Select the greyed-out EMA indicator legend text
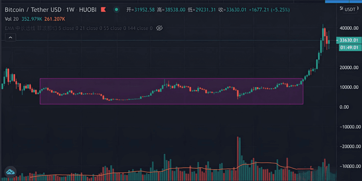Viewport: 362px width, 181px height. click(x=79, y=28)
